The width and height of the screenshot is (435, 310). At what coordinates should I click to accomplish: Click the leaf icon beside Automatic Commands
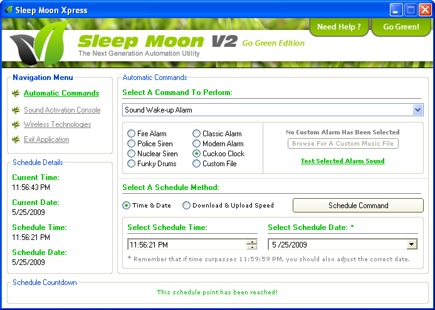click(16, 93)
